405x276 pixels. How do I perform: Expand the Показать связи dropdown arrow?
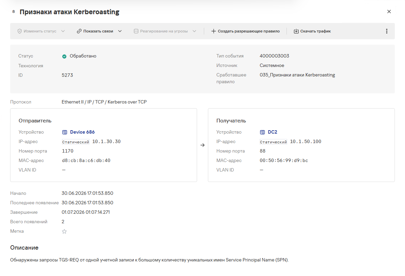120,31
